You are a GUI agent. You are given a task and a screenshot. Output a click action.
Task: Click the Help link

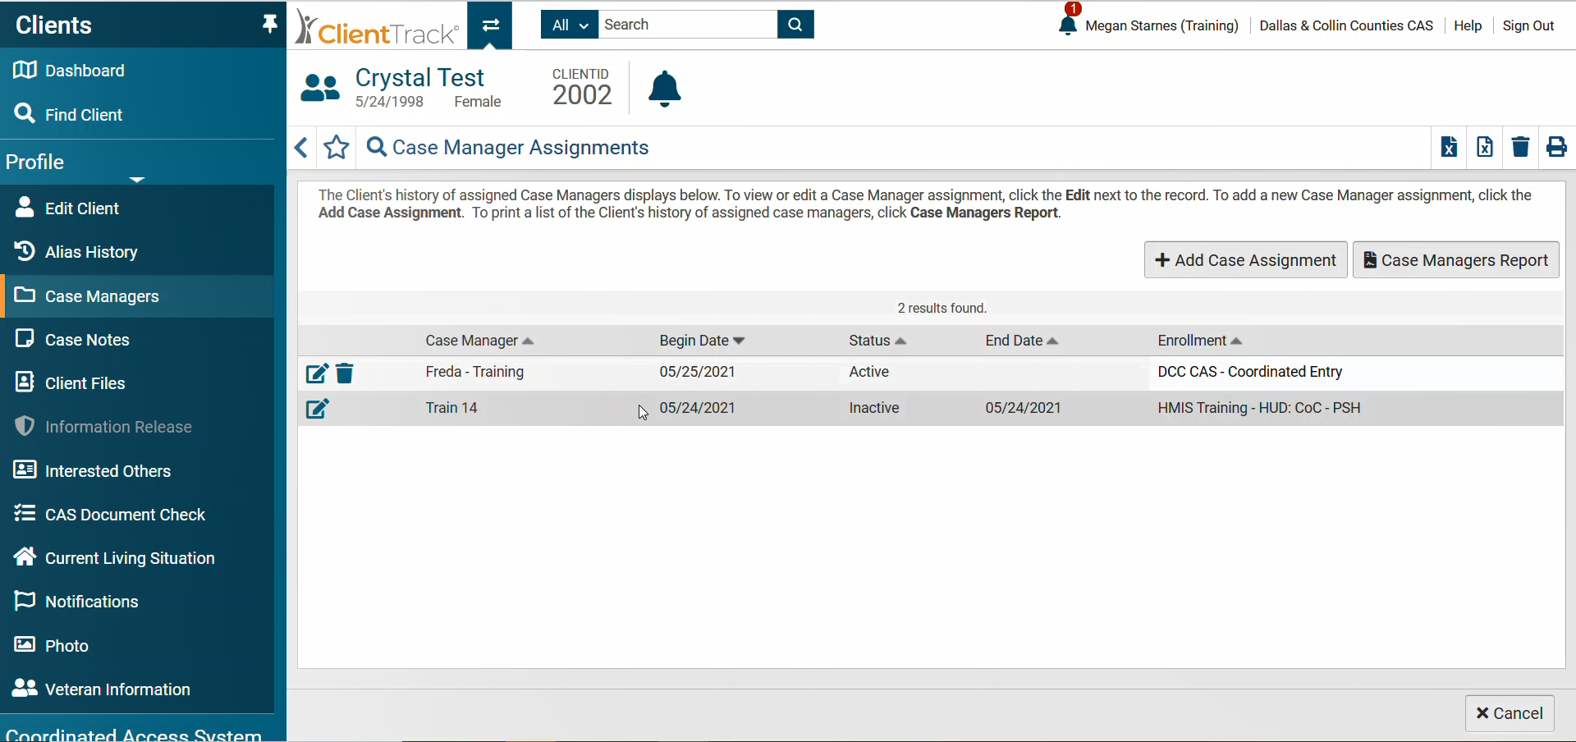[x=1468, y=25]
